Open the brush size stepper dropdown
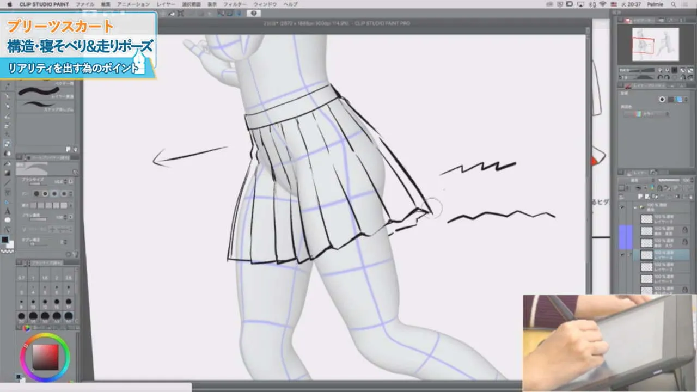 pyautogui.click(x=65, y=182)
